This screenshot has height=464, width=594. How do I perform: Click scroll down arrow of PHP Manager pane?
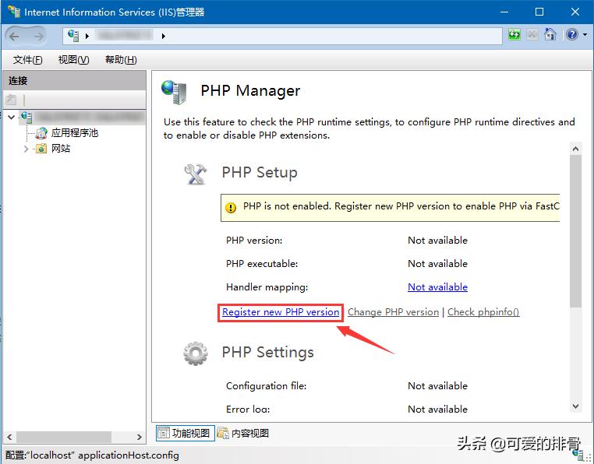tap(575, 406)
